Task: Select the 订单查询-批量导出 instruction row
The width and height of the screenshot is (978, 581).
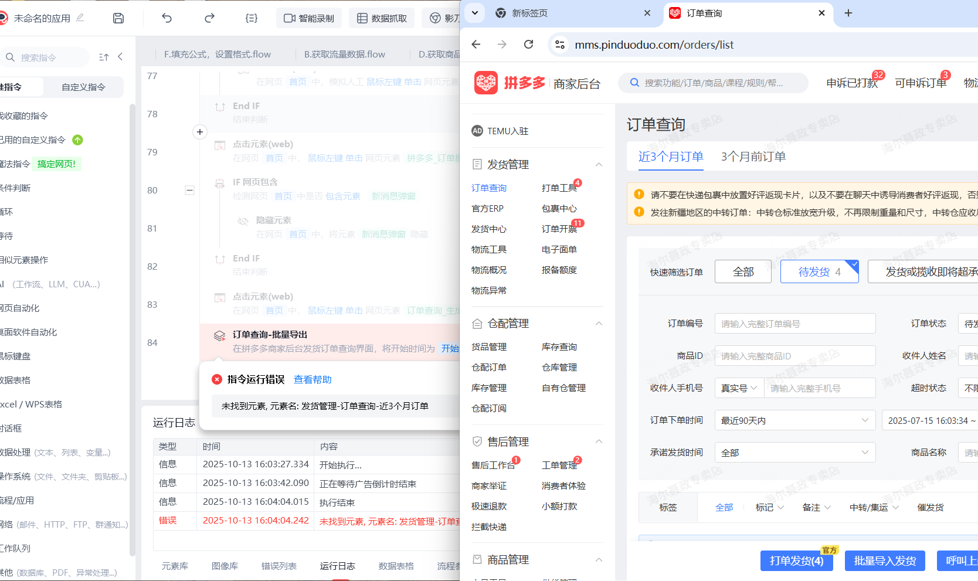Action: pyautogui.click(x=330, y=341)
